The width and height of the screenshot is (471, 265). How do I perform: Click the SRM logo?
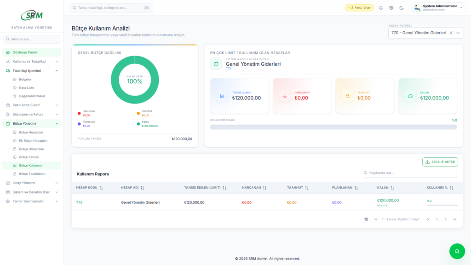click(32, 15)
